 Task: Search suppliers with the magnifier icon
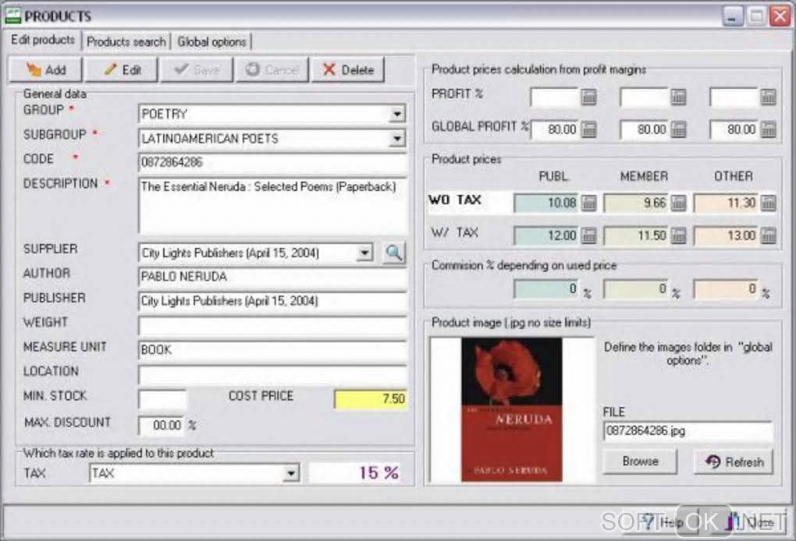click(393, 252)
